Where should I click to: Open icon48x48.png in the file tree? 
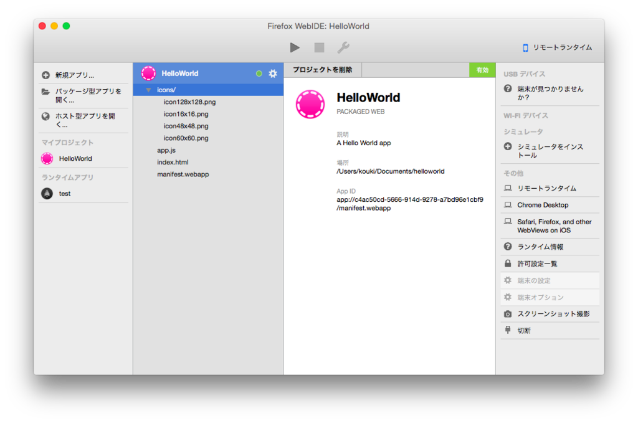click(x=186, y=126)
